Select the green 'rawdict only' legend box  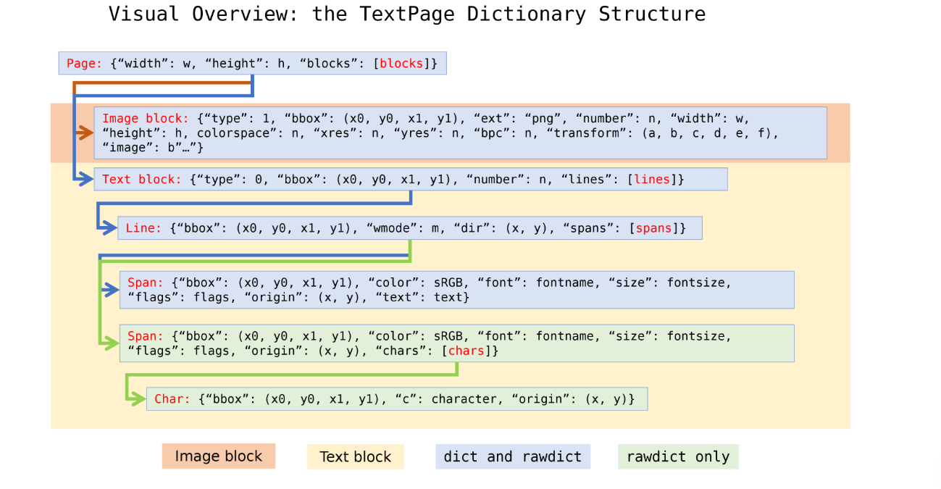[x=678, y=456]
